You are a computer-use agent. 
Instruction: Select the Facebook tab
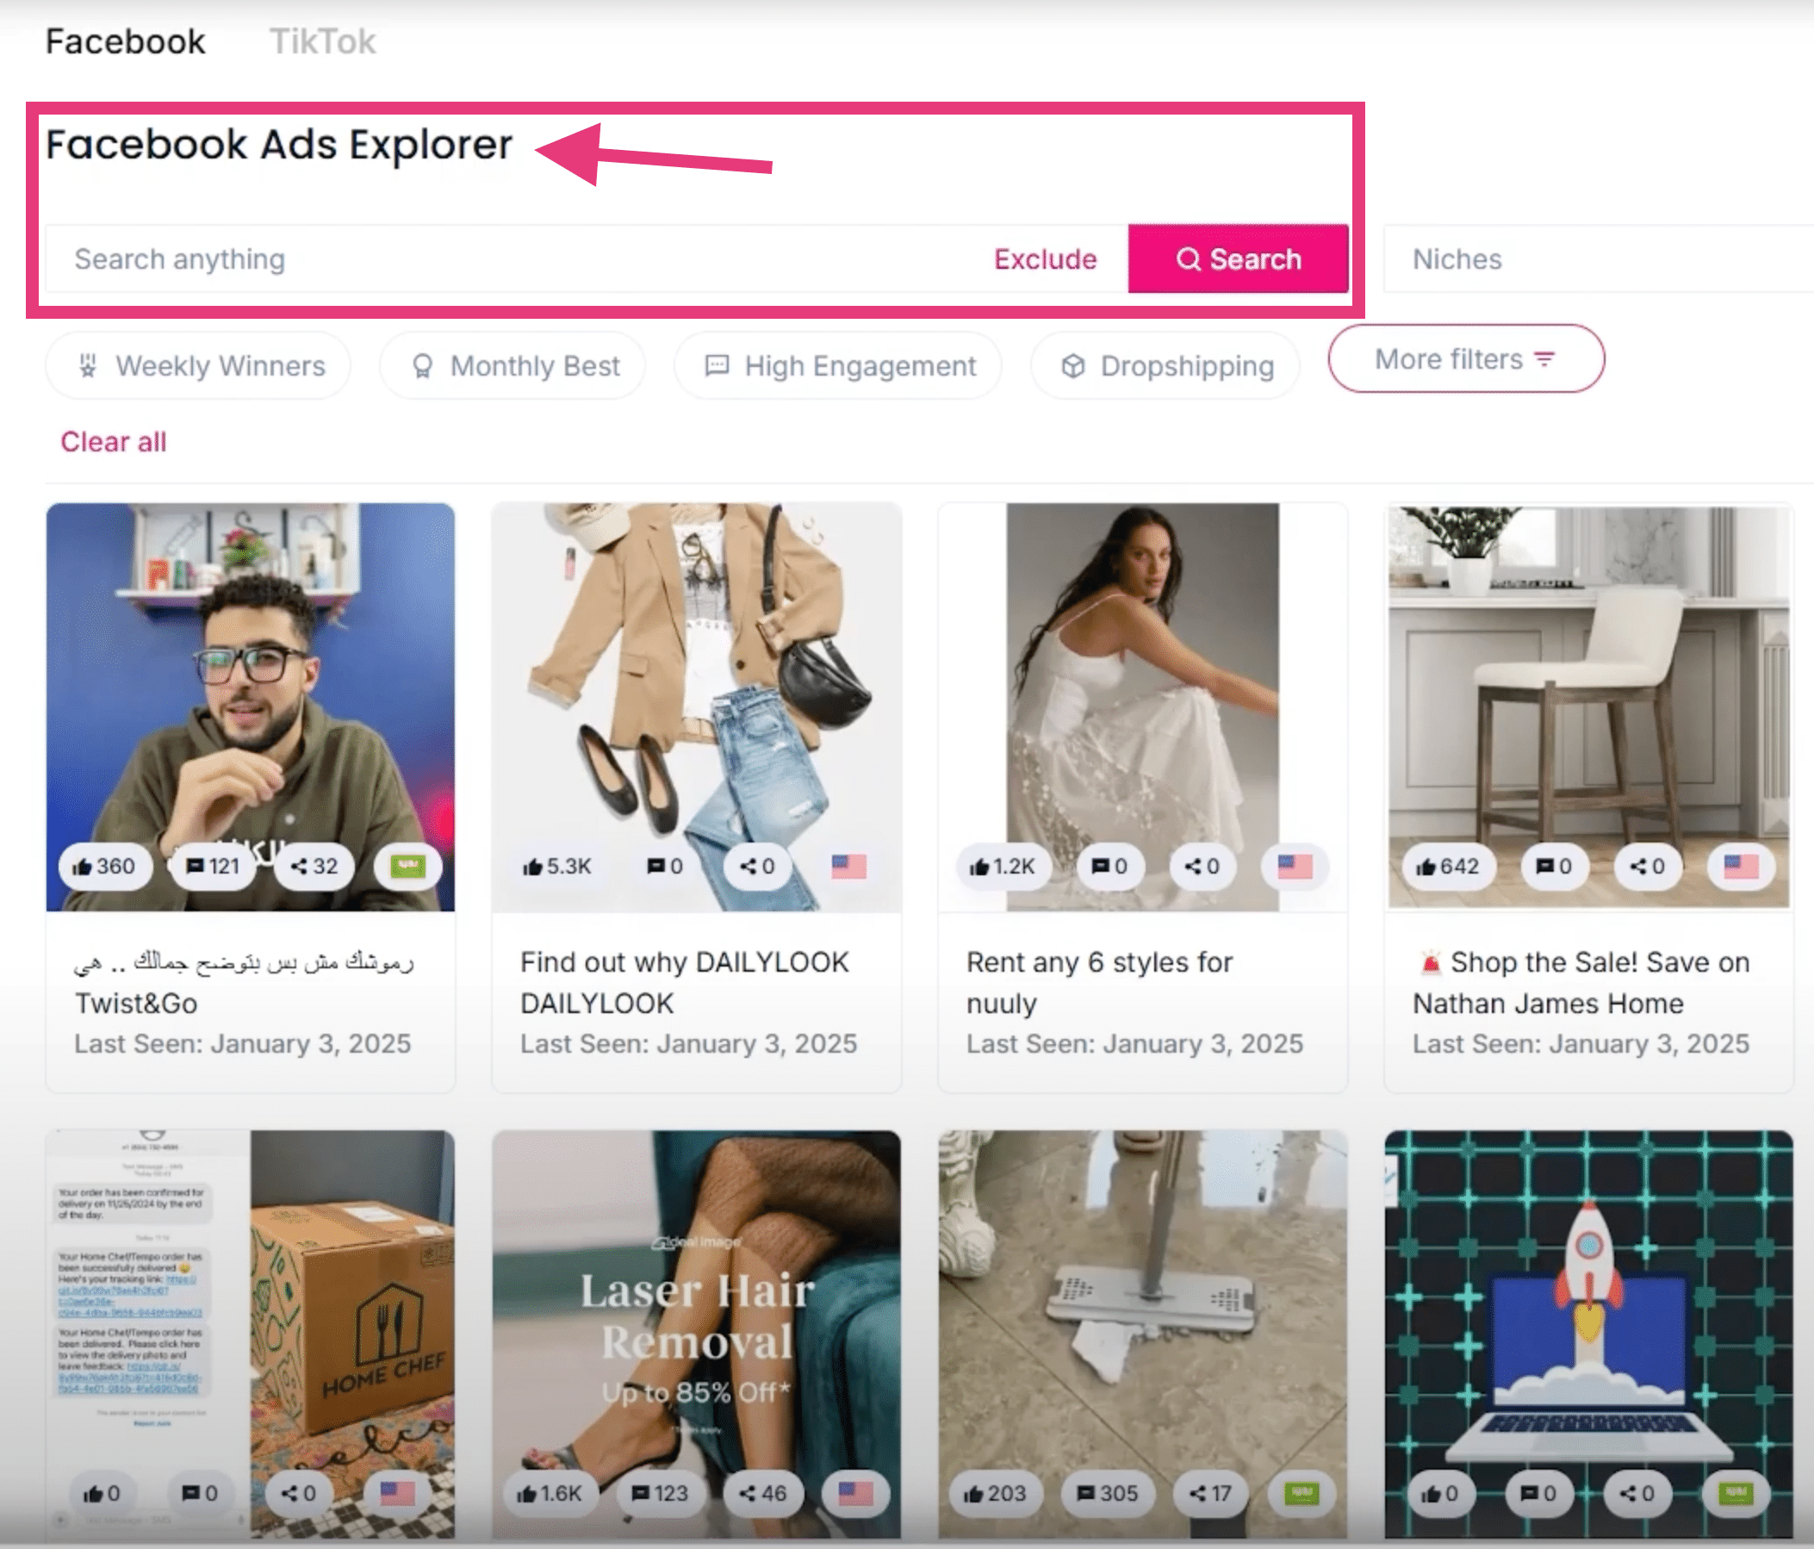click(125, 40)
